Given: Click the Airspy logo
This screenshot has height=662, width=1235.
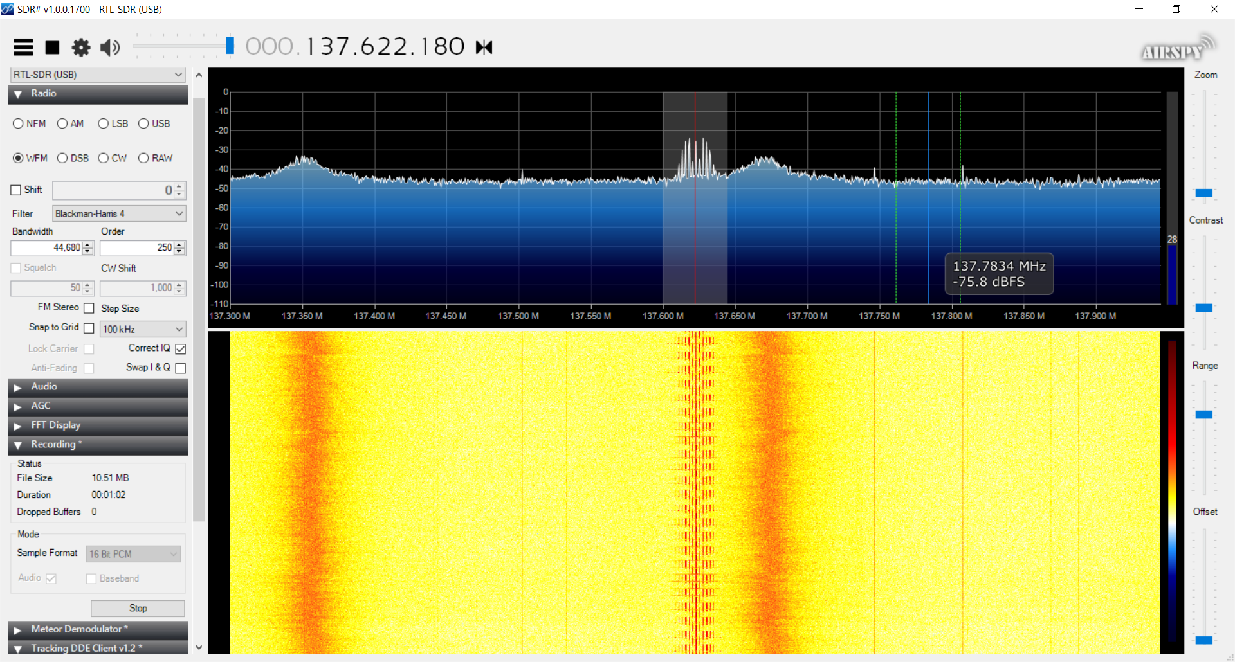Looking at the screenshot, I should [x=1176, y=49].
